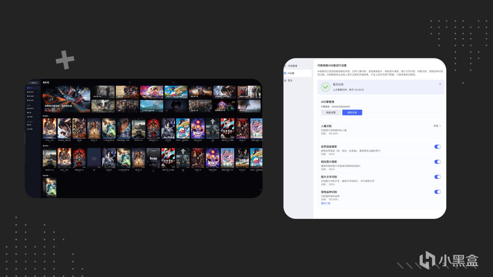Click the blue 重新安装 button
The width and height of the screenshot is (493, 277).
pos(352,112)
